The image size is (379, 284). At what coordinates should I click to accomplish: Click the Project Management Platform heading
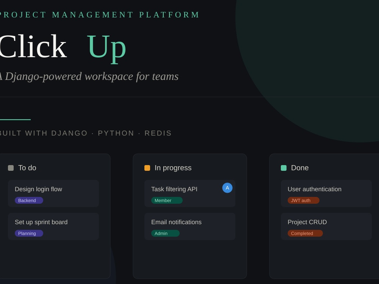pos(100,15)
